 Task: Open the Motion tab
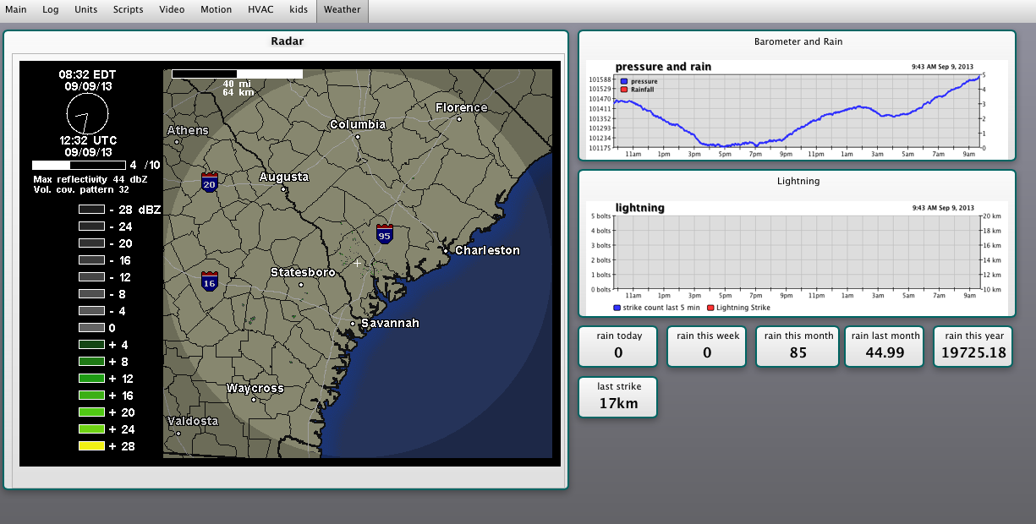click(x=216, y=9)
